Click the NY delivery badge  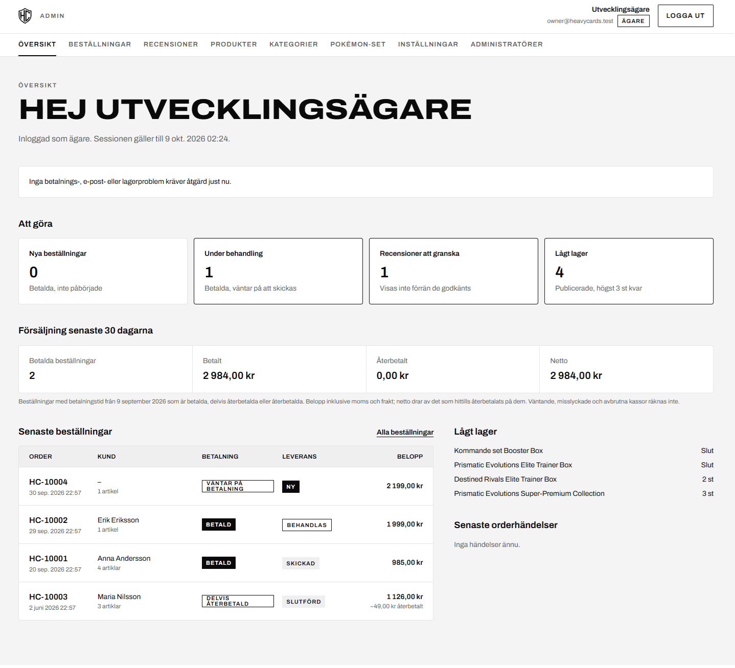(291, 487)
